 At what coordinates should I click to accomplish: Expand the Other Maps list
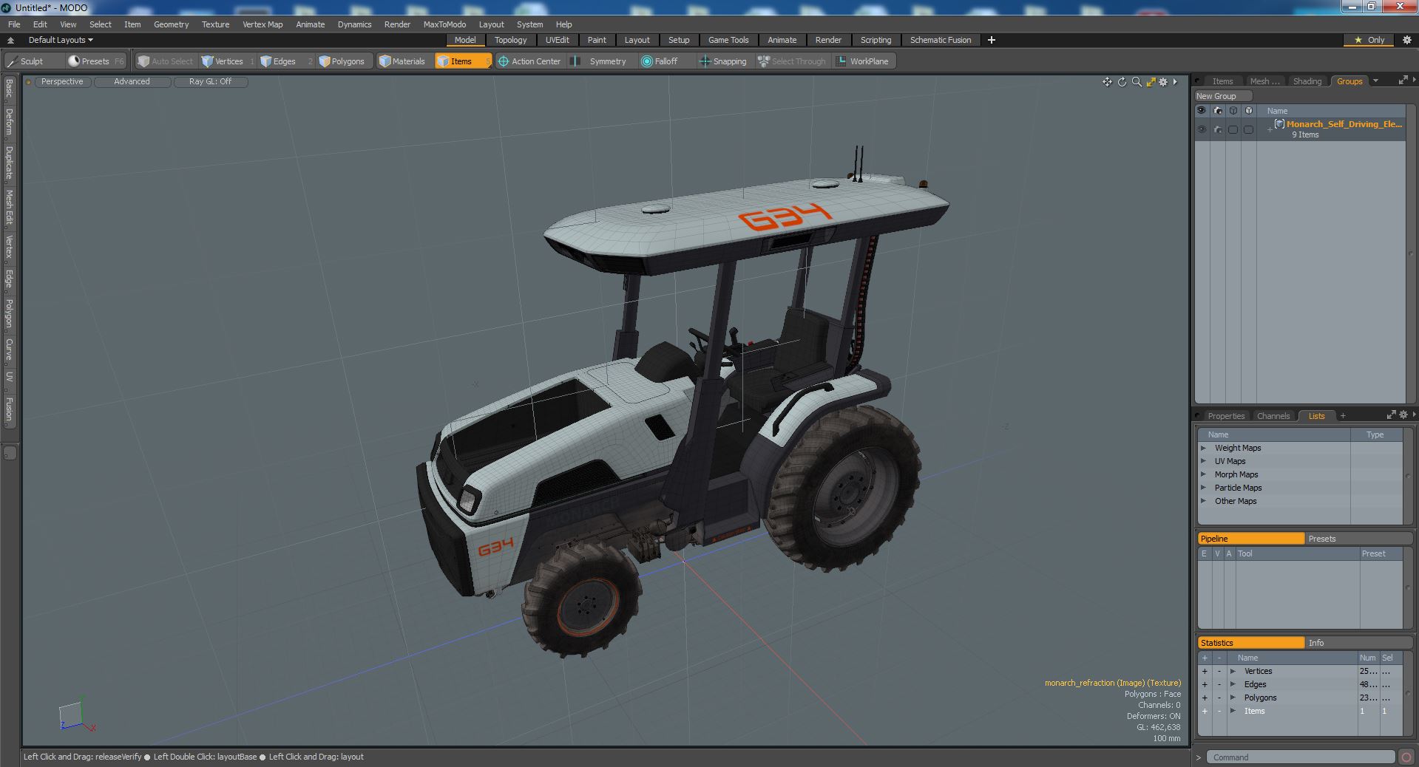pos(1203,502)
